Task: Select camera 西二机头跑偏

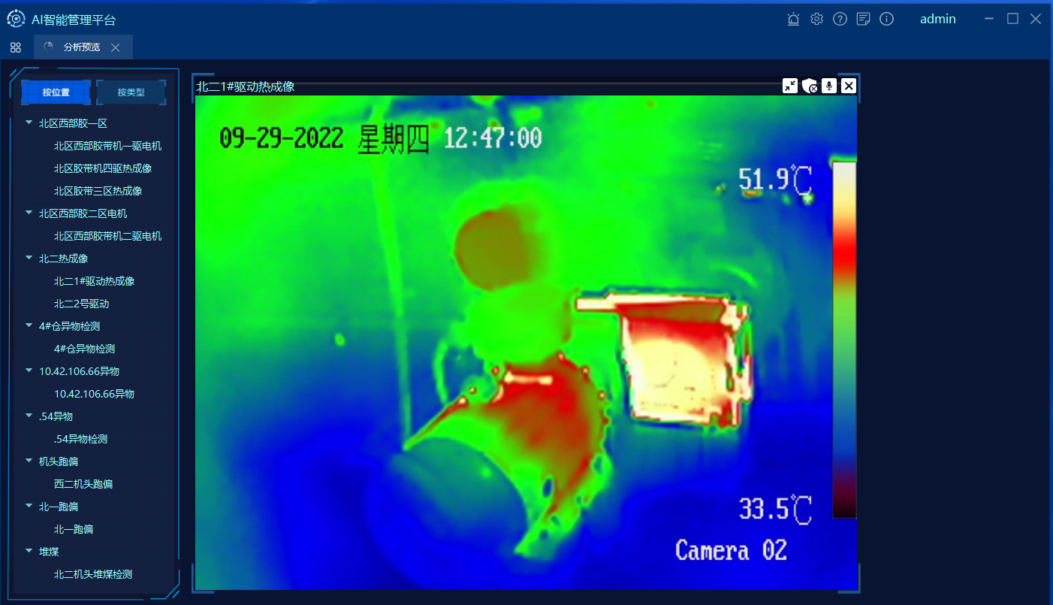Action: (x=83, y=484)
